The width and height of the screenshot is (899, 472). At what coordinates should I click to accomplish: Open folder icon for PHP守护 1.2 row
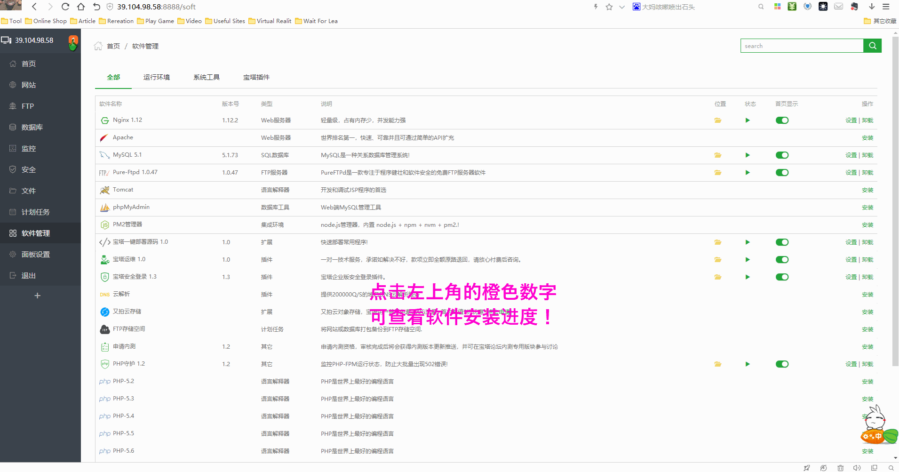718,364
